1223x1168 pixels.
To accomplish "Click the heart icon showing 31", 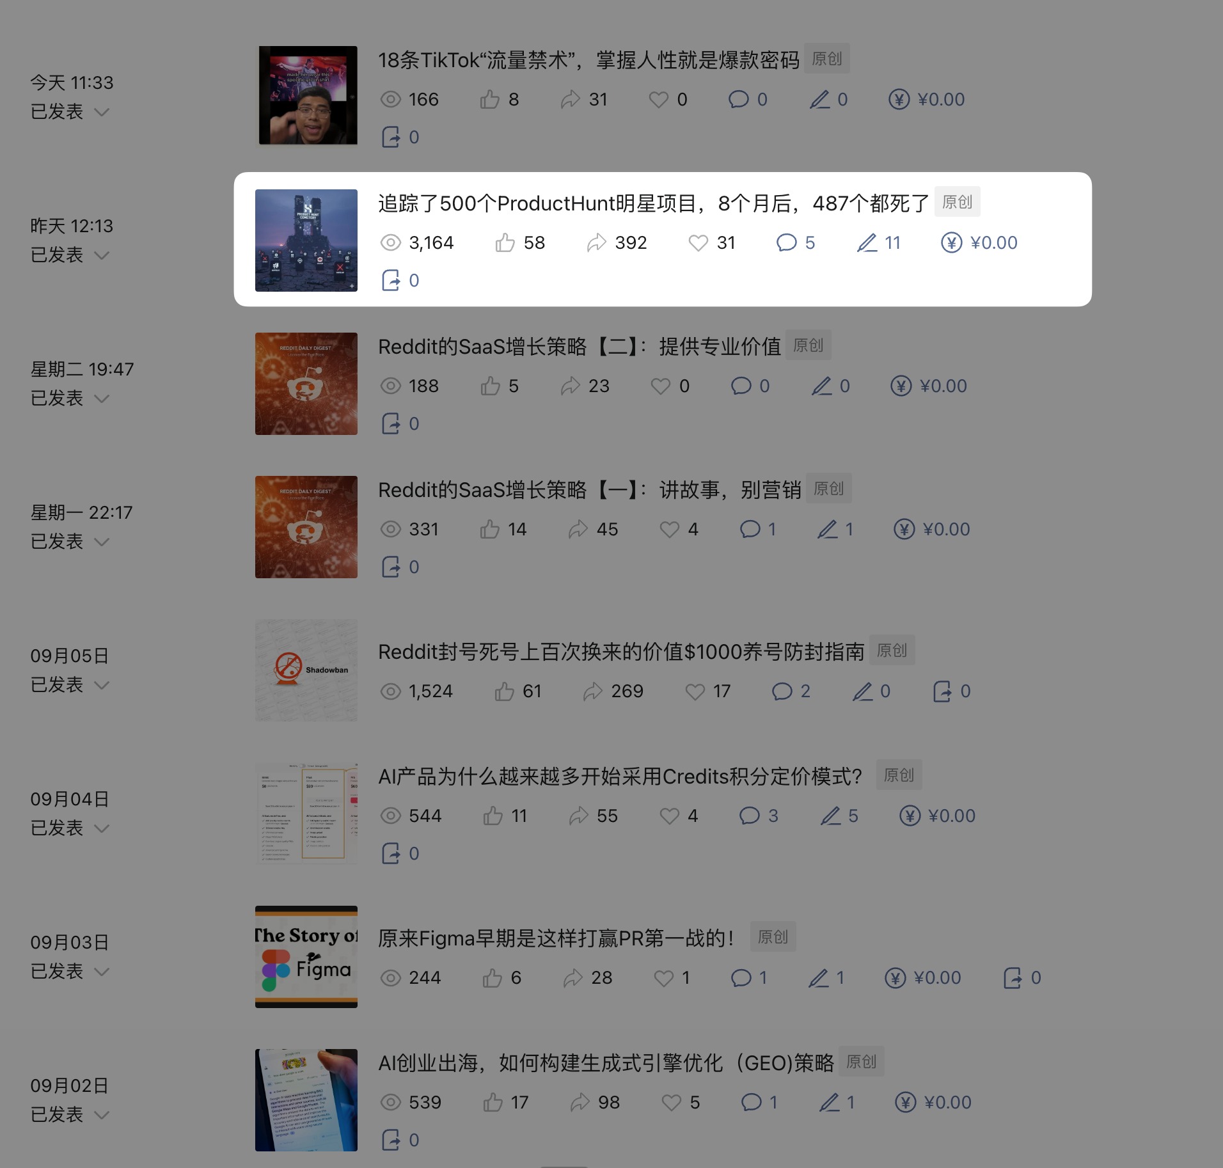I will pos(698,243).
